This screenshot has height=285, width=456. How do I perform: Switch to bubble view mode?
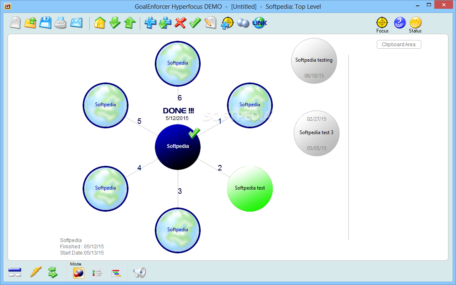78,273
